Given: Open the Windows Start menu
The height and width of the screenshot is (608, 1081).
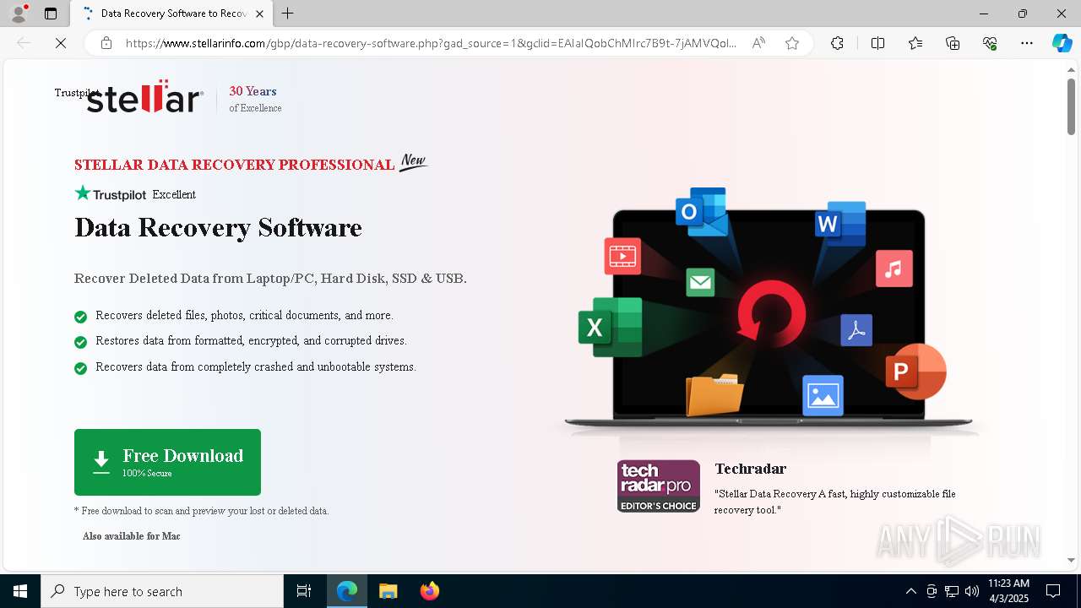Looking at the screenshot, I should coord(20,591).
